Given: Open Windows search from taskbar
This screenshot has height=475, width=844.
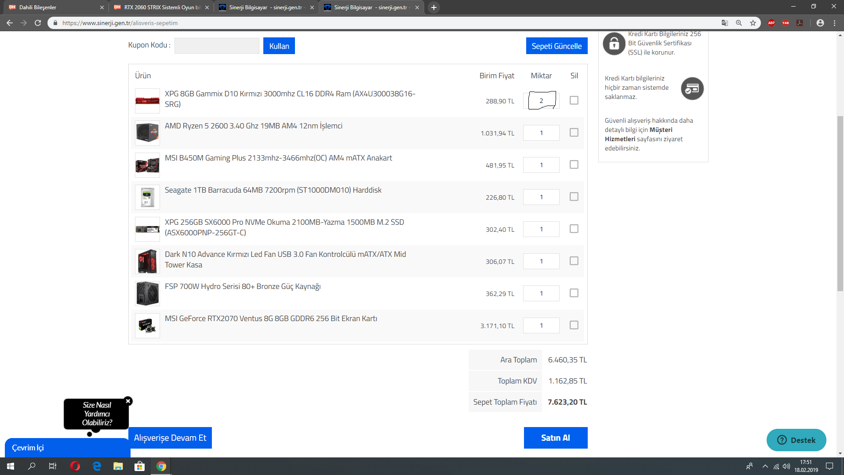Looking at the screenshot, I should (x=32, y=466).
